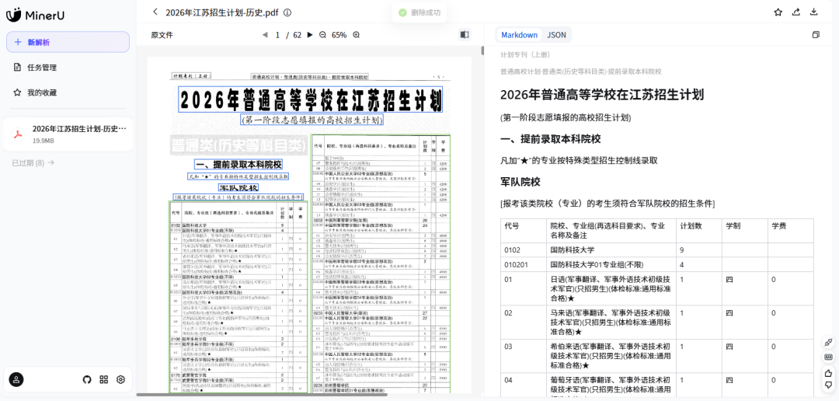
Task: Click the clipboard icon beside 任务管理
Action: 17,68
